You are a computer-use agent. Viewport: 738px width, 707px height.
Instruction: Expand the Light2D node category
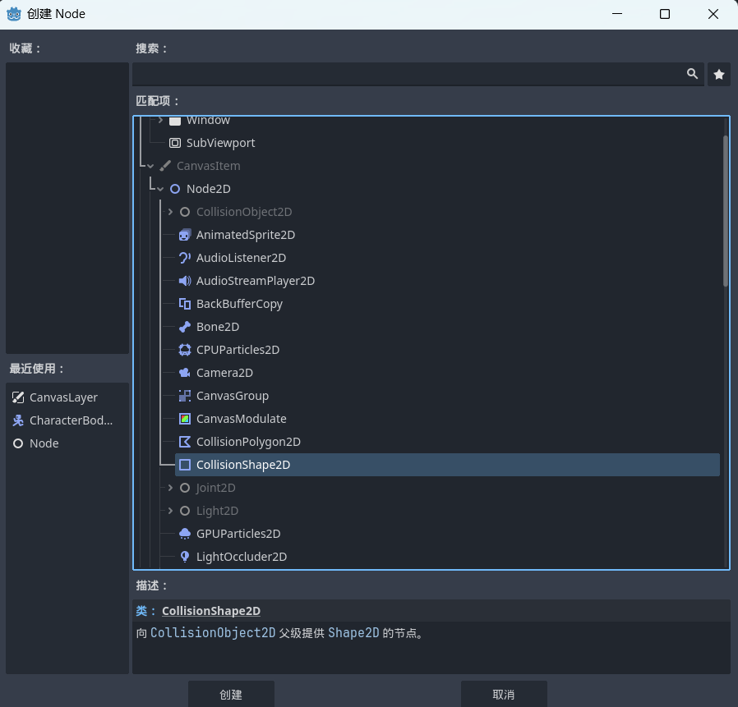(x=170, y=511)
